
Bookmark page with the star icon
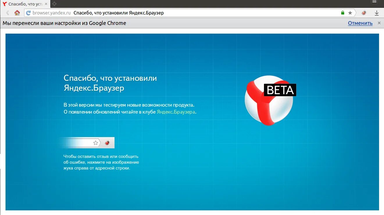point(350,13)
